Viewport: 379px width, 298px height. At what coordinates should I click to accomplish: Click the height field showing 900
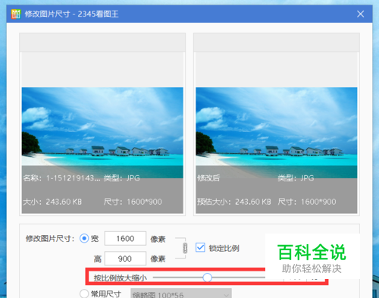click(125, 259)
